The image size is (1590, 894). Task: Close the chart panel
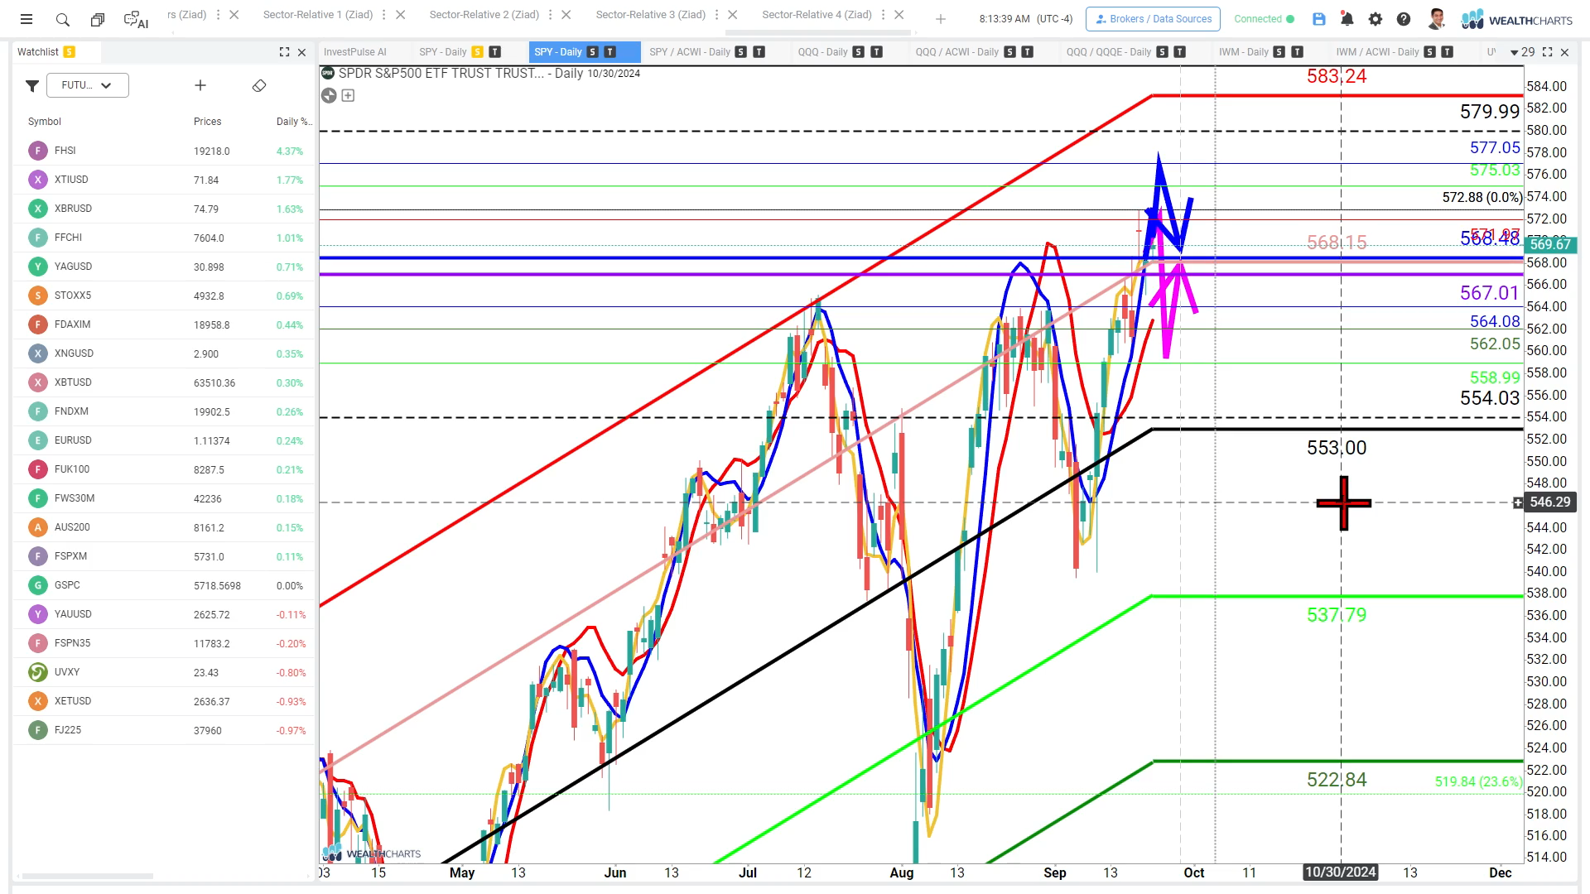coord(1564,52)
